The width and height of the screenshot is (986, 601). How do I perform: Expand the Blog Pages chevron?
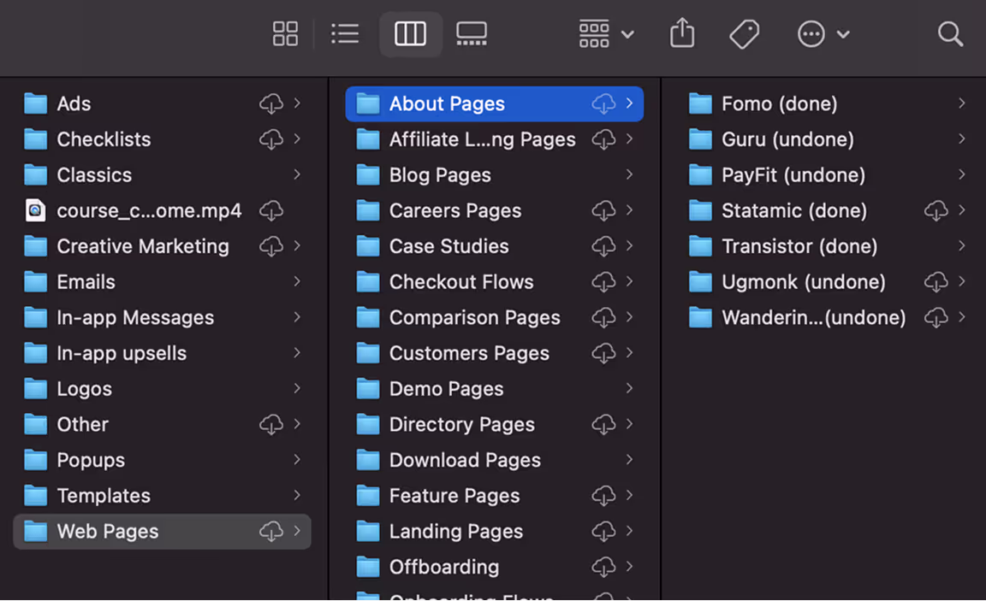[x=629, y=174]
